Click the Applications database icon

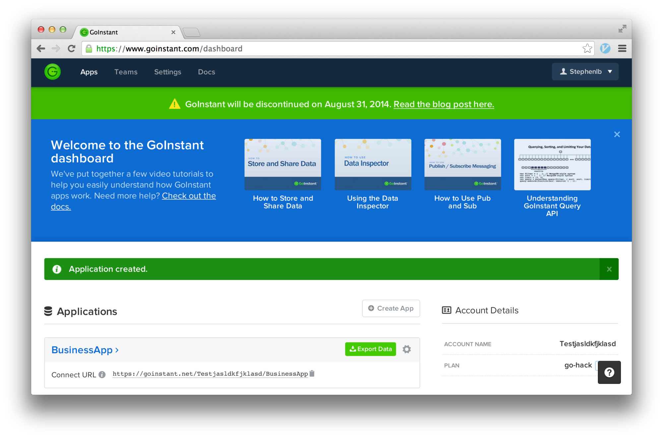[x=48, y=311]
